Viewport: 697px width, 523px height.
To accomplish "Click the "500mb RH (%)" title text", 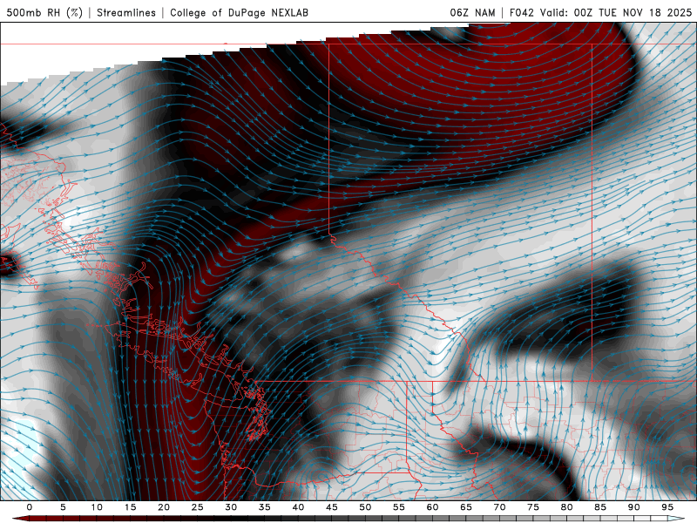I will pyautogui.click(x=44, y=12).
